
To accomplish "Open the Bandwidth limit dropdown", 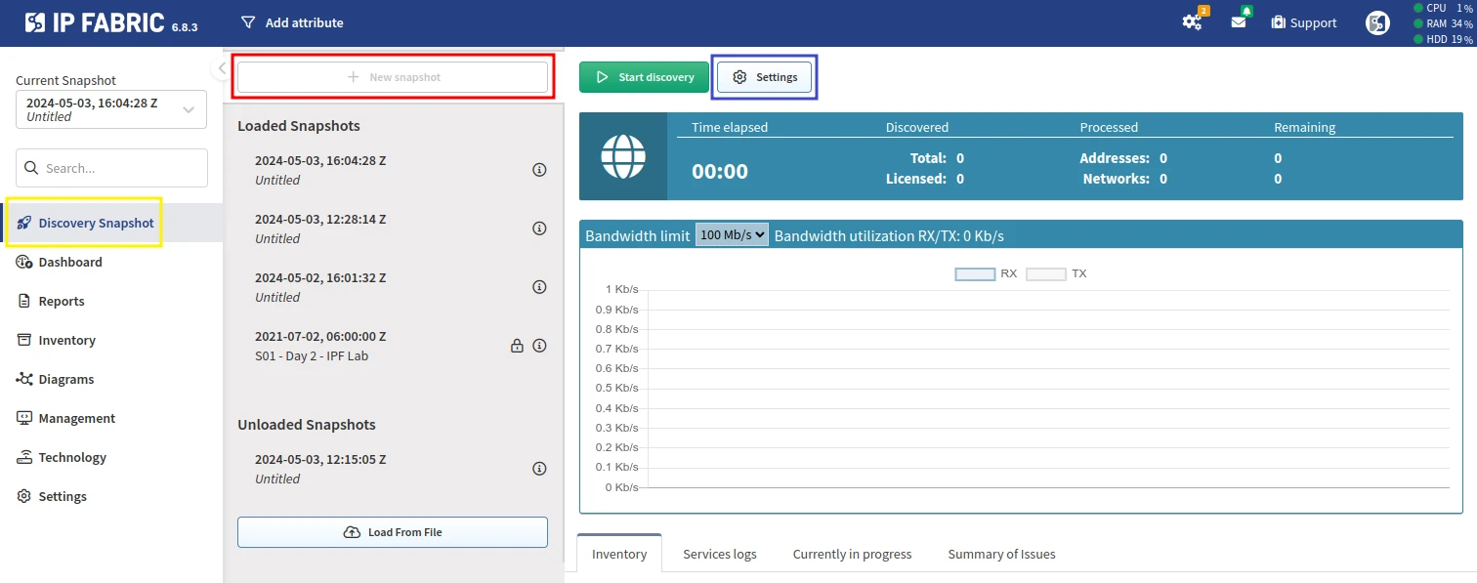I will (x=732, y=235).
